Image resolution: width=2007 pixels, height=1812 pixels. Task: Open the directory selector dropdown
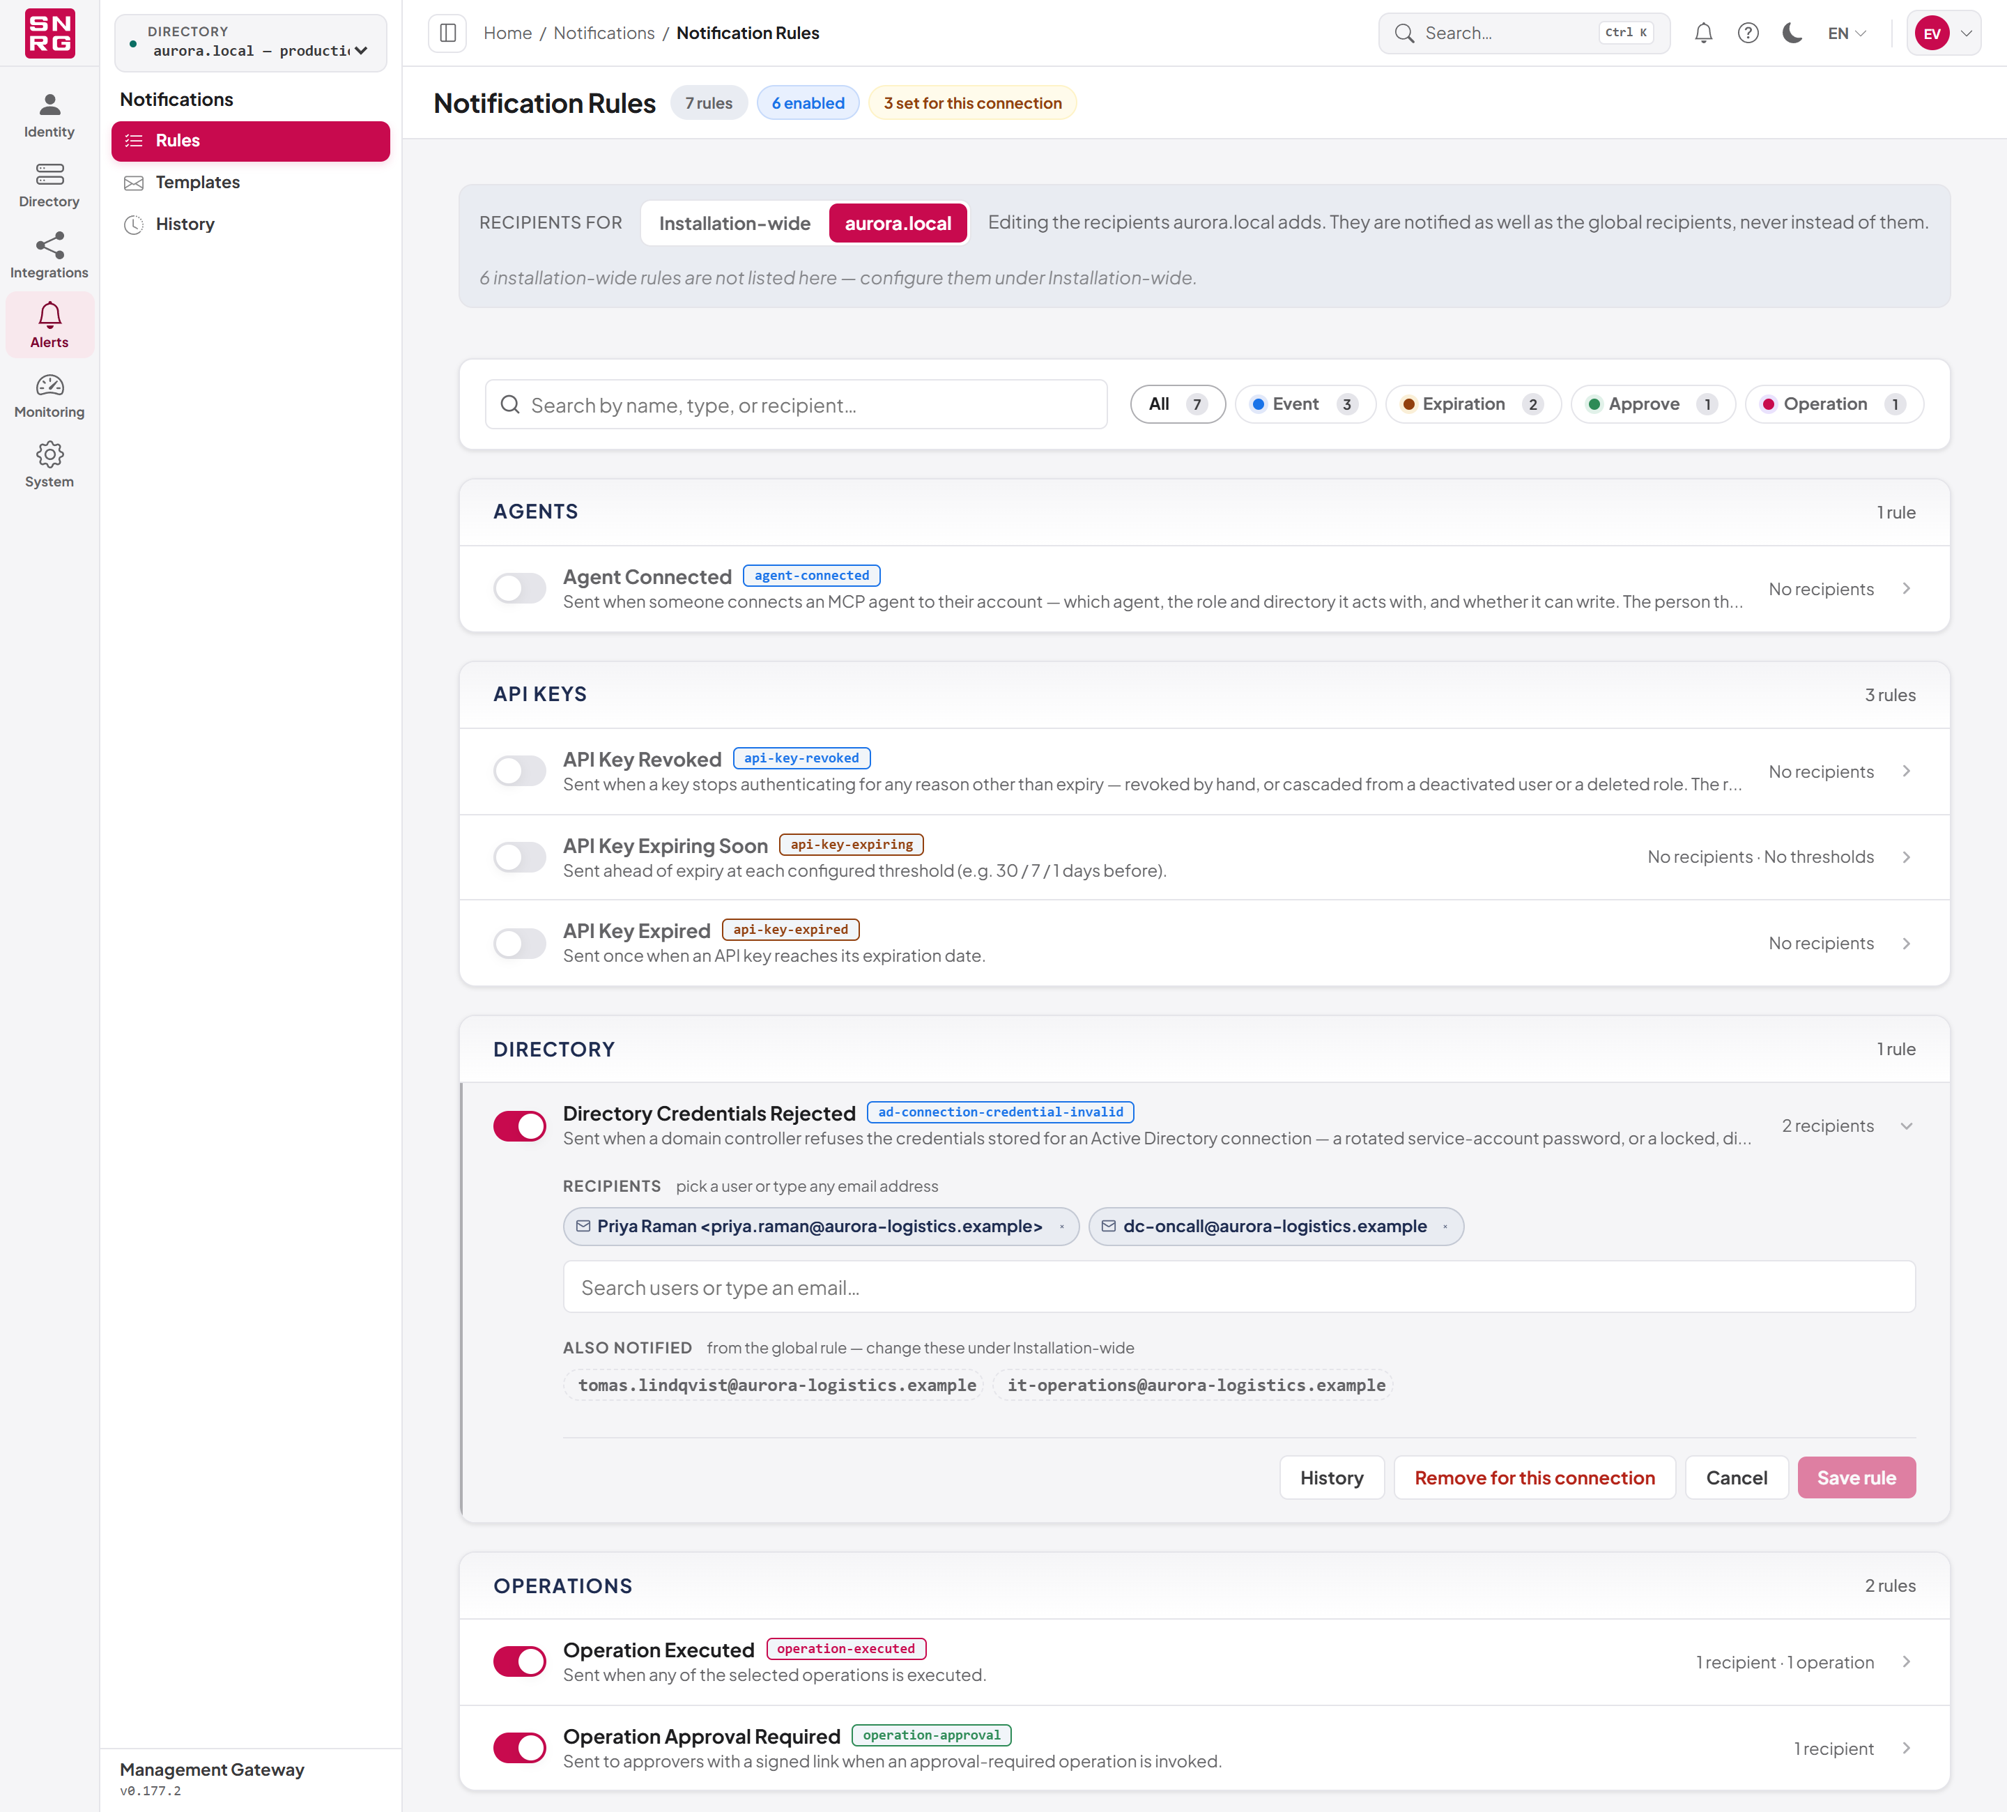tap(250, 42)
